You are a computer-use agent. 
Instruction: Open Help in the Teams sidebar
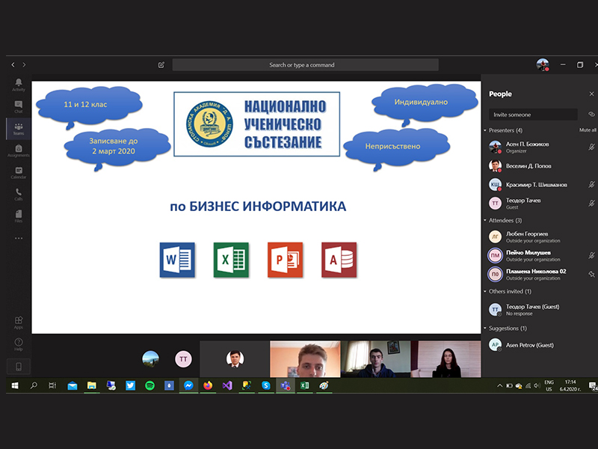(18, 344)
